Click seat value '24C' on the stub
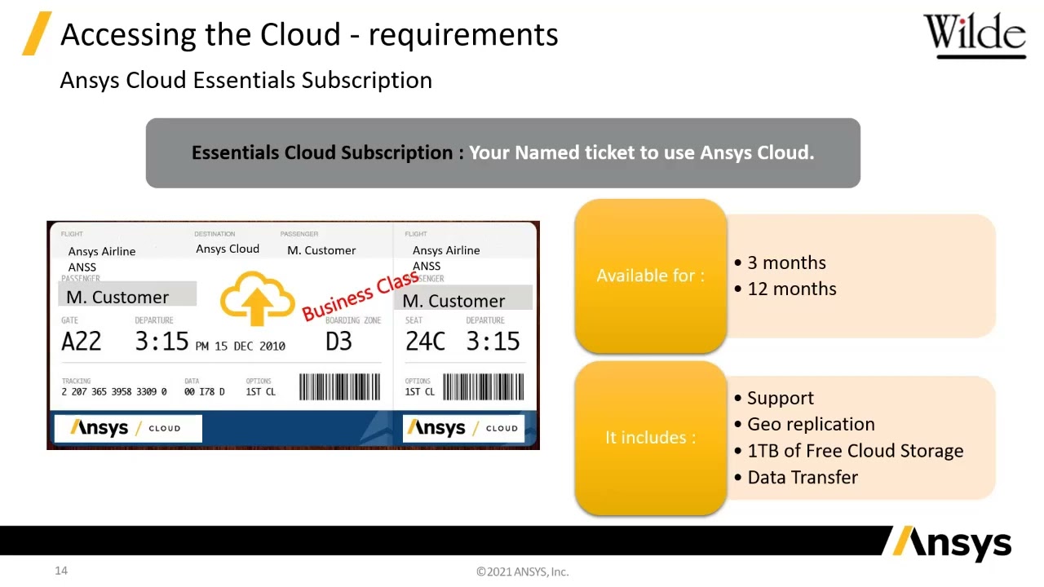Image resolution: width=1044 pixels, height=587 pixels. tap(425, 341)
